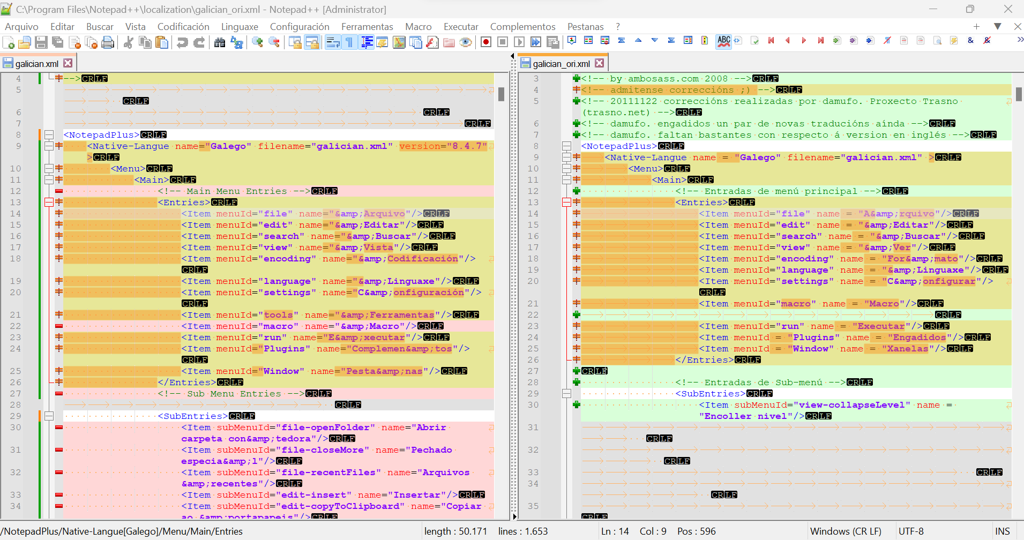Collapse SubEntries fold on left line 29

point(49,416)
